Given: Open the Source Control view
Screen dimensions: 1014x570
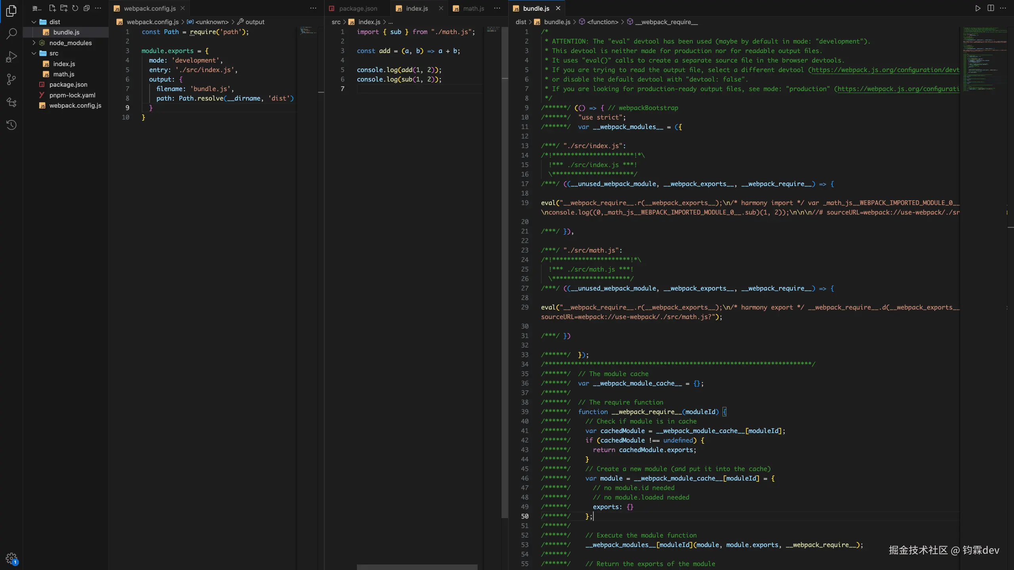Looking at the screenshot, I should [11, 80].
